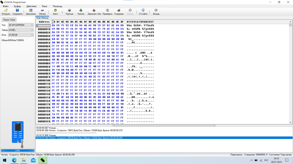Open the О Софте (About) info icon

point(143,11)
